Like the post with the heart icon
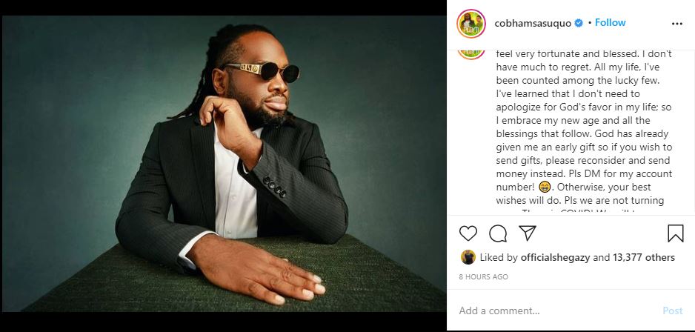Viewport: 695px width, 332px height. 468,234
